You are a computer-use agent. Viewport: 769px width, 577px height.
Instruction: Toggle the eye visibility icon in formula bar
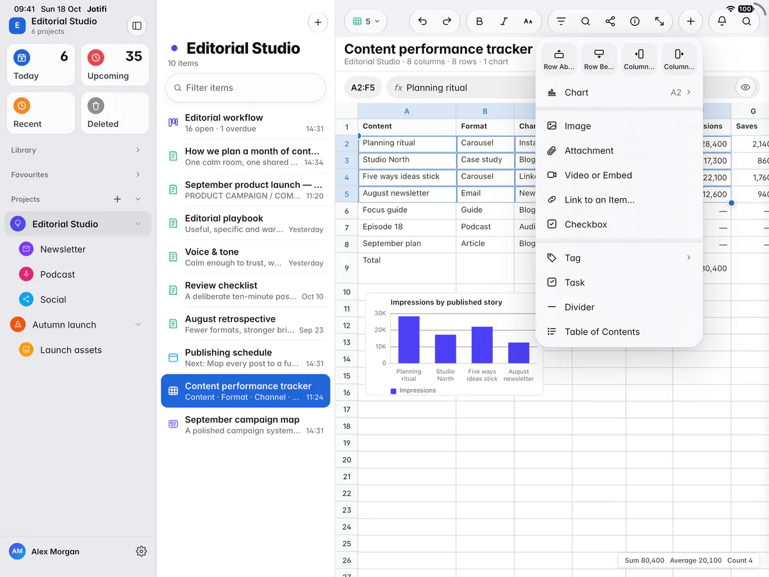coord(745,87)
